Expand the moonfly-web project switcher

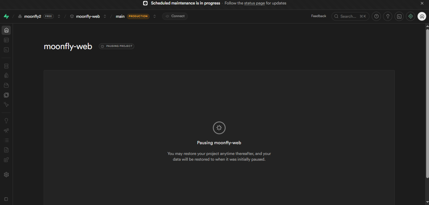point(105,16)
